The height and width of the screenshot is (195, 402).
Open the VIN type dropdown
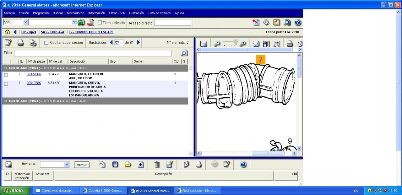(26, 22)
